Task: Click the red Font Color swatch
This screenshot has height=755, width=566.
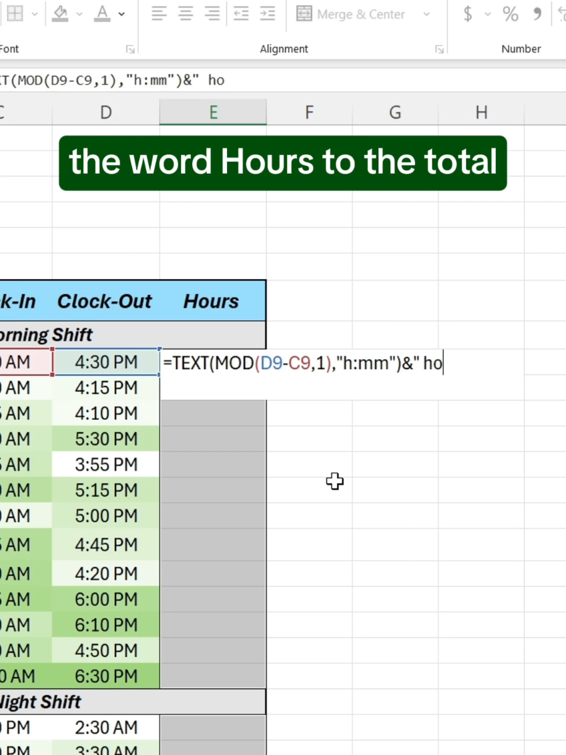Action: coord(101,21)
